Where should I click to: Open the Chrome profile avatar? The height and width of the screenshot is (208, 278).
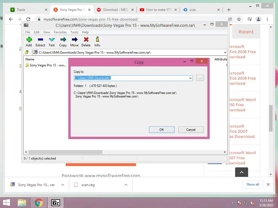258,19
